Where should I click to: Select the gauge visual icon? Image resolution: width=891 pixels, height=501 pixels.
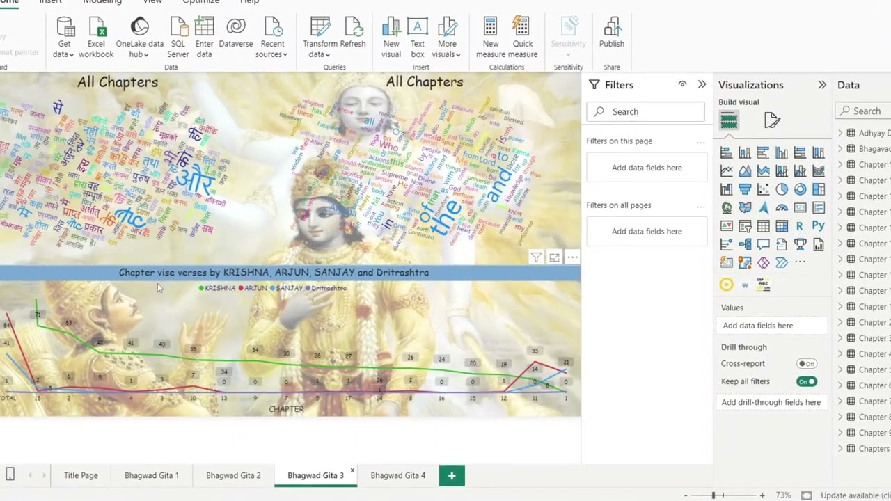coord(782,207)
